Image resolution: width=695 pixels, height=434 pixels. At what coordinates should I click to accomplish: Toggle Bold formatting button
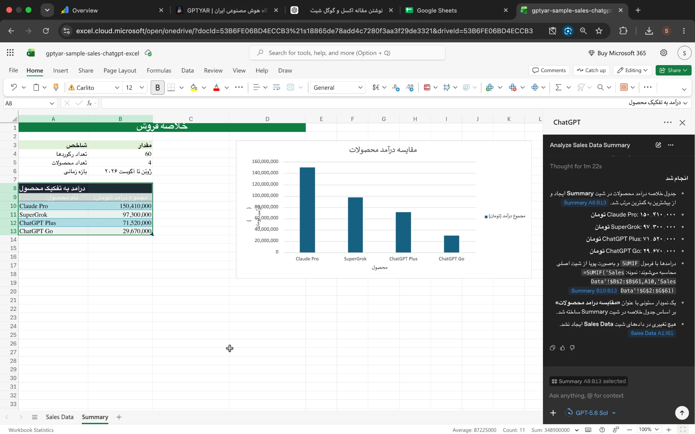point(157,87)
